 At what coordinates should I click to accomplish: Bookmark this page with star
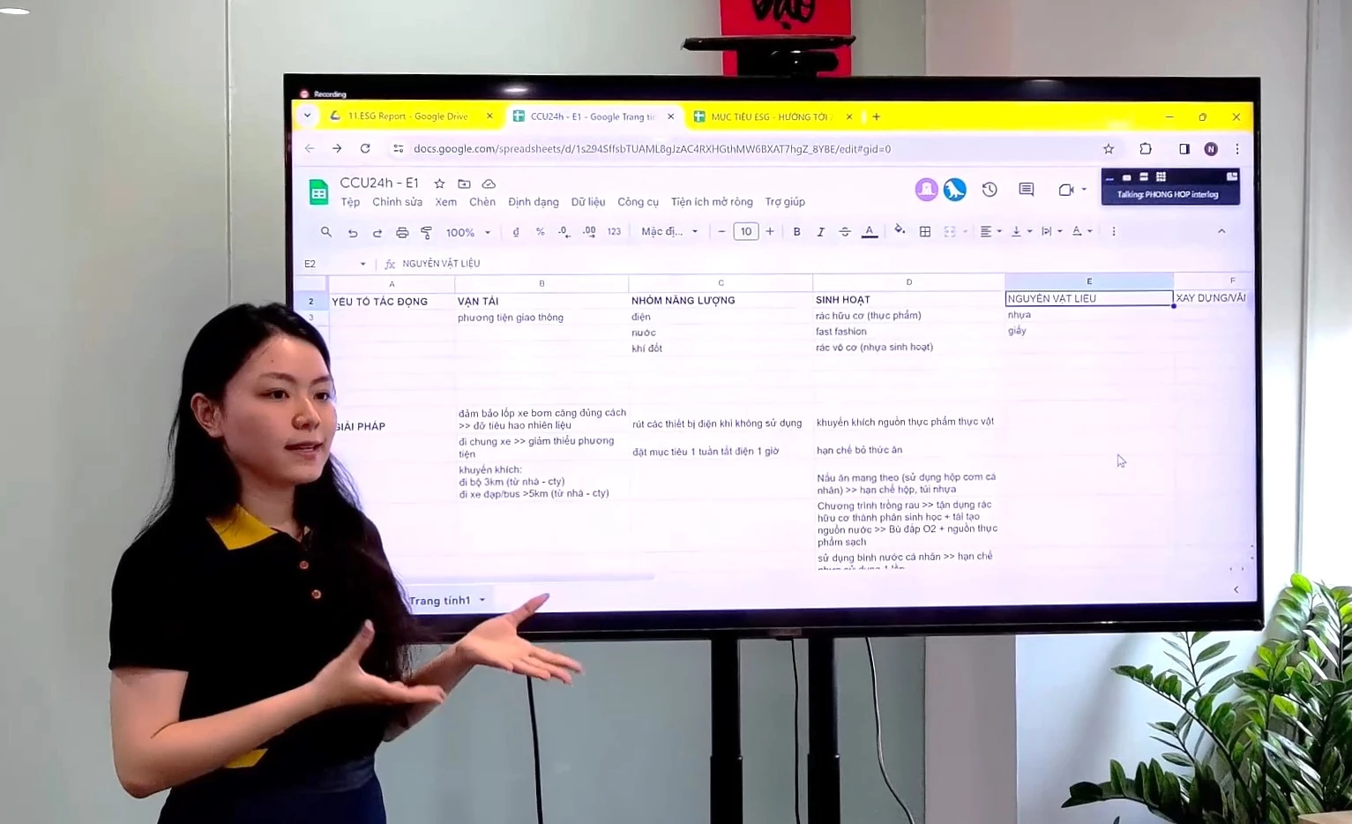coord(1109,149)
